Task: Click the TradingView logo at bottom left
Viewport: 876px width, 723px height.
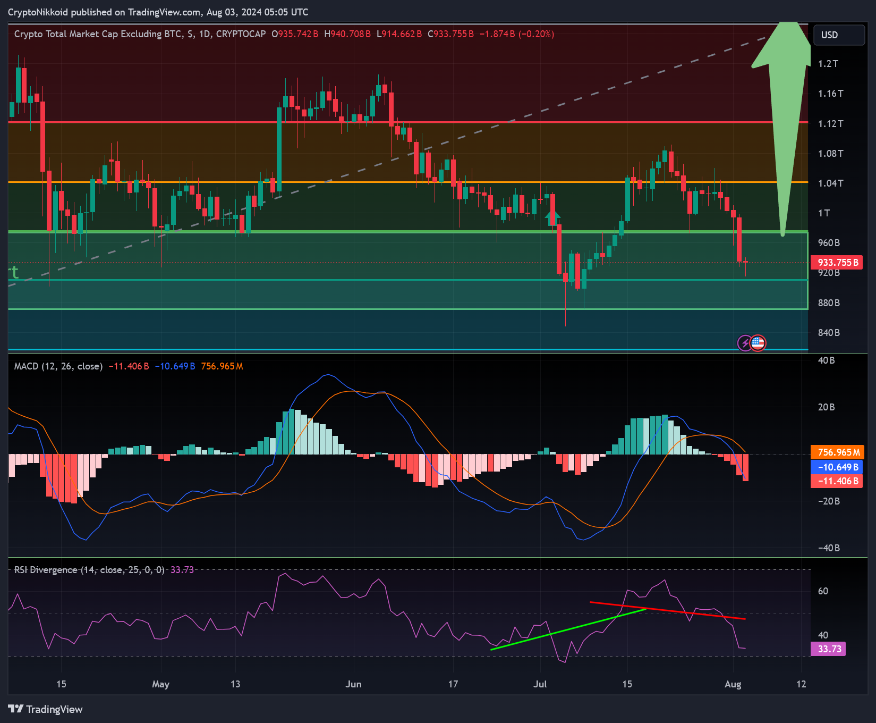Action: pyautogui.click(x=45, y=709)
